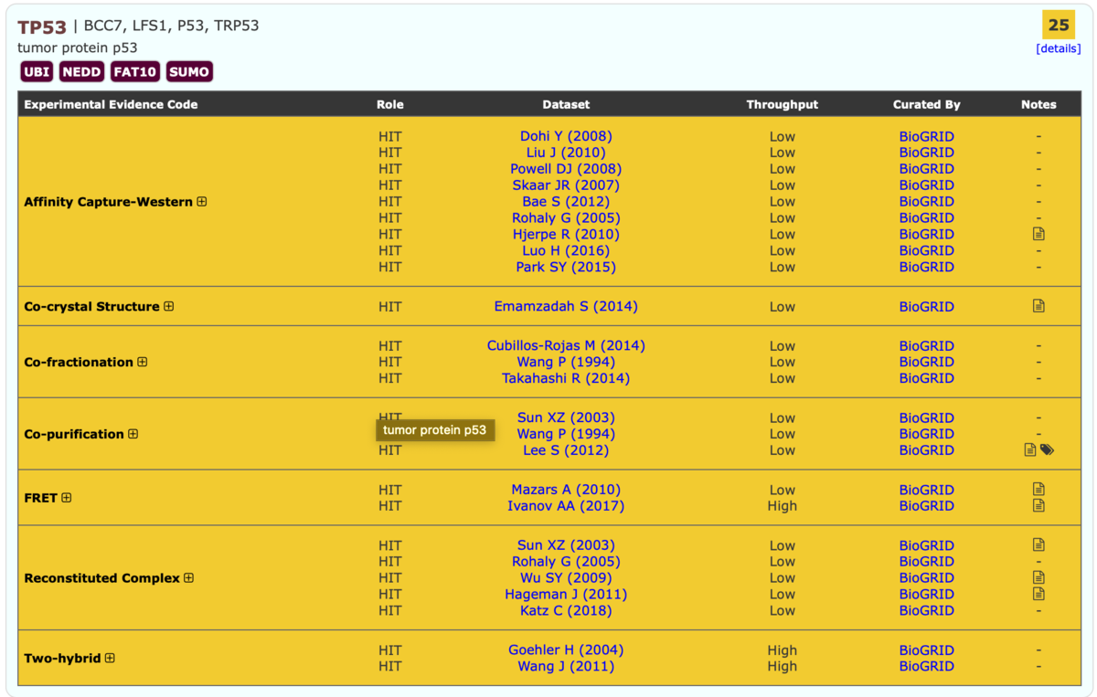Open the Goehler H (2004) dataset
Image resolution: width=1097 pixels, height=697 pixels.
click(566, 650)
